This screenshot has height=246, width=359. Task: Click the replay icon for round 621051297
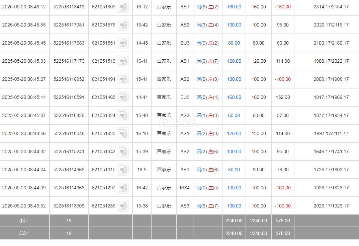click(123, 188)
